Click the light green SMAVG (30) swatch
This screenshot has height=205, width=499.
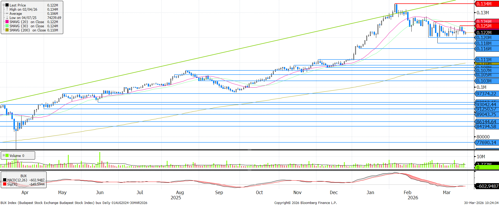tap(7, 26)
